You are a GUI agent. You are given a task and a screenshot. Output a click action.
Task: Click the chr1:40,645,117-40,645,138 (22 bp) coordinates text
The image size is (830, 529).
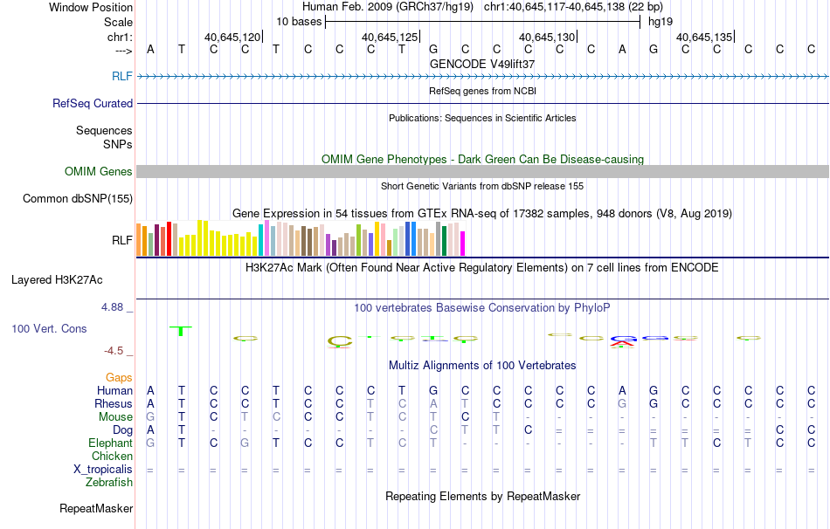tap(573, 7)
